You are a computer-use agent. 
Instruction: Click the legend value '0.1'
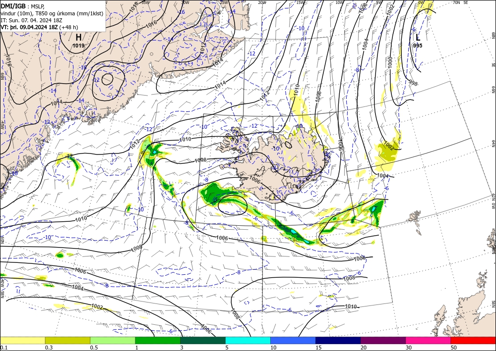(x=3, y=348)
